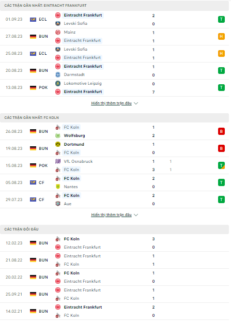Click the Mainz club logo
Viewport: 231px width, 322px height.
click(58, 32)
